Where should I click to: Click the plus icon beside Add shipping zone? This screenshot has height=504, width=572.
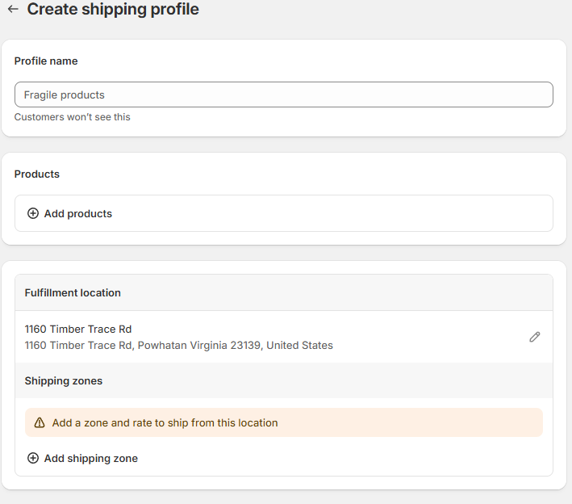33,458
